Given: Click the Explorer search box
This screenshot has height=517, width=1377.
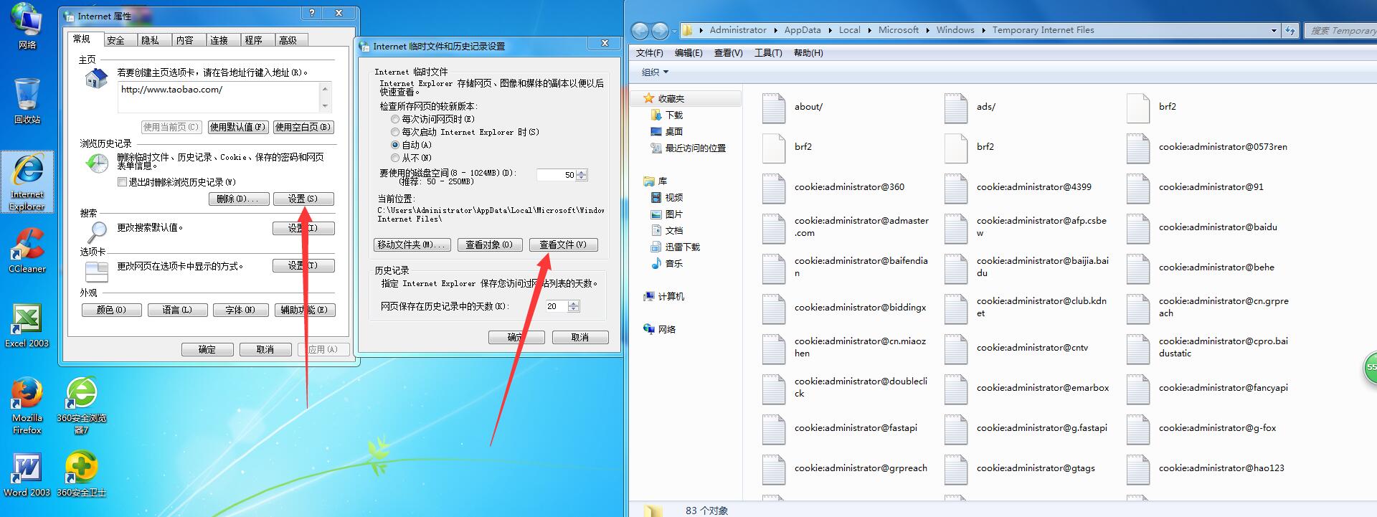Looking at the screenshot, I should coord(1340,30).
